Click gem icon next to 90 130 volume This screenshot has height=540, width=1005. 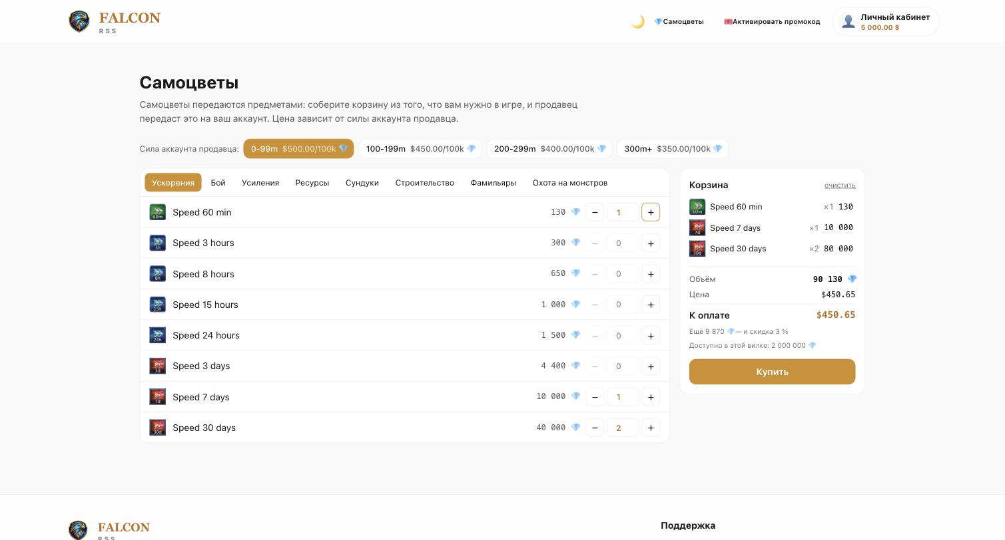pos(852,279)
